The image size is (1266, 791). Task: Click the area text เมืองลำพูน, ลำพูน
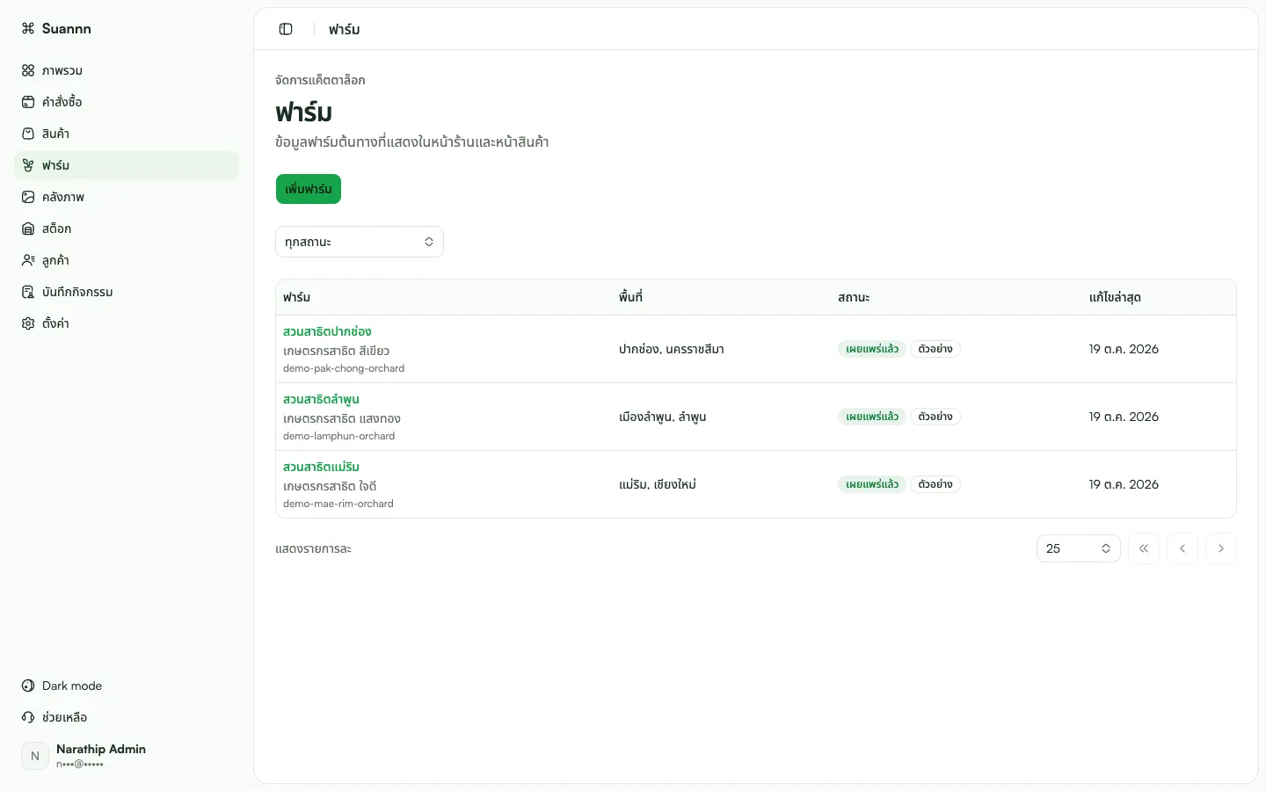[x=663, y=417]
